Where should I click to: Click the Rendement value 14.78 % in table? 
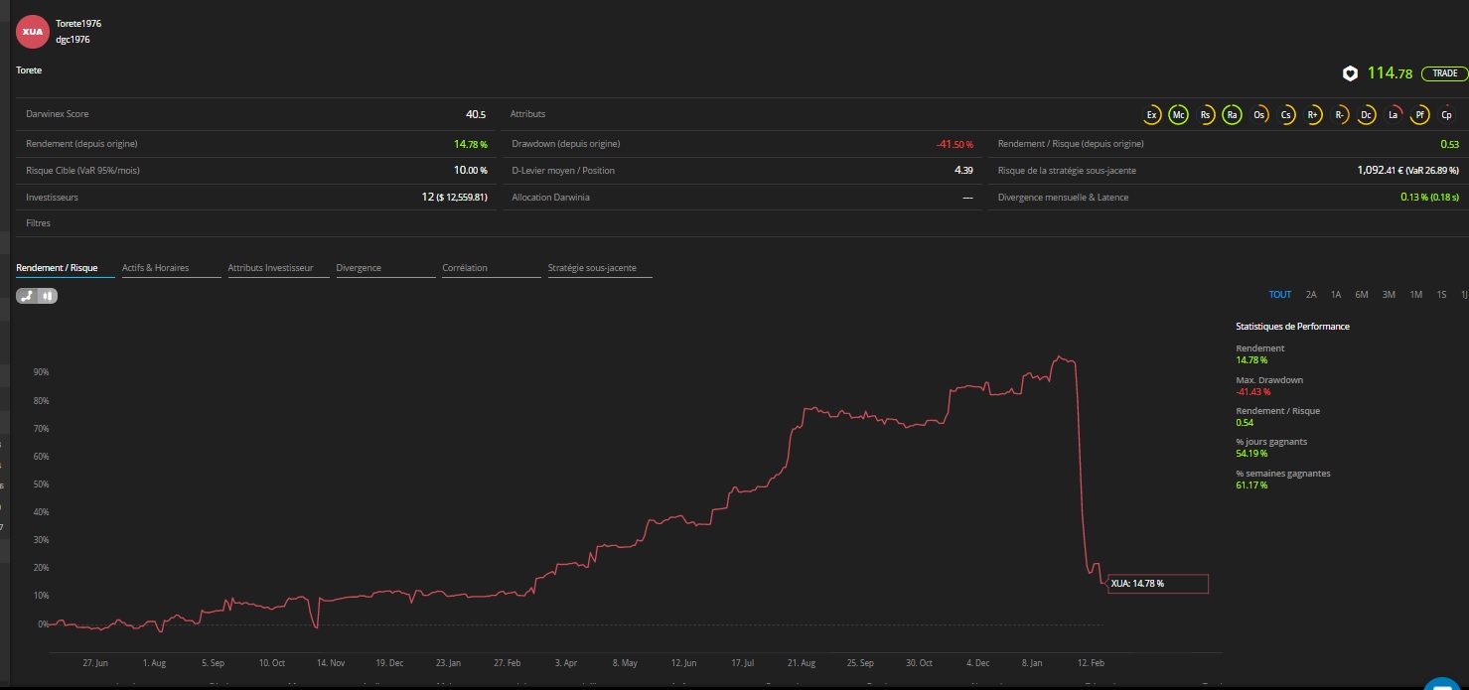(471, 144)
